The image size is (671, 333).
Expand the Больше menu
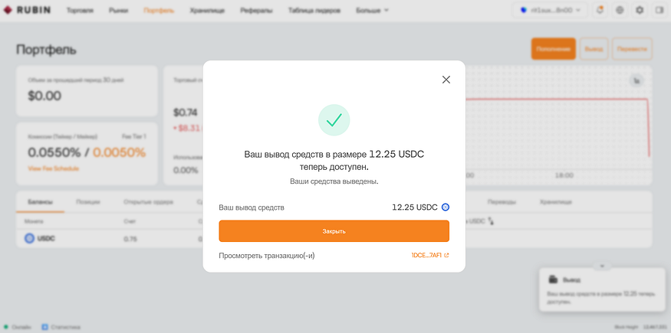coord(372,11)
